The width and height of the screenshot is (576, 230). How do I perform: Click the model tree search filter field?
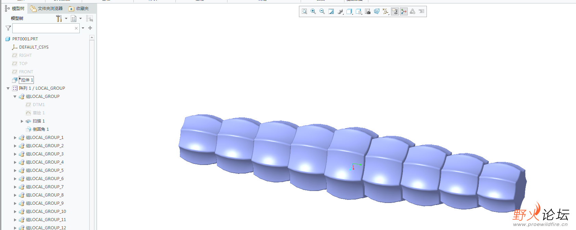[43, 28]
